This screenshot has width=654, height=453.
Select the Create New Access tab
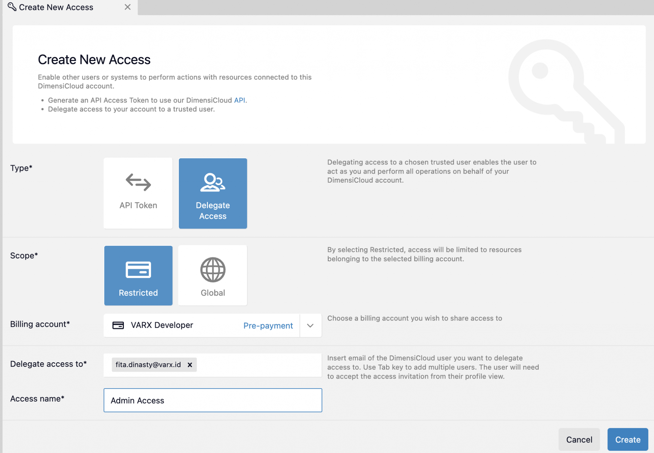pos(70,7)
